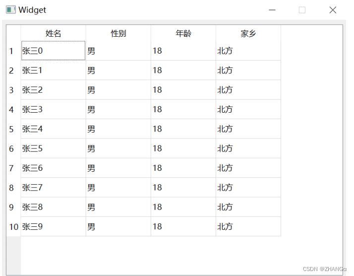This screenshot has height=276, width=354.
Task: Click 北方 in row 2
Action: (x=248, y=70)
